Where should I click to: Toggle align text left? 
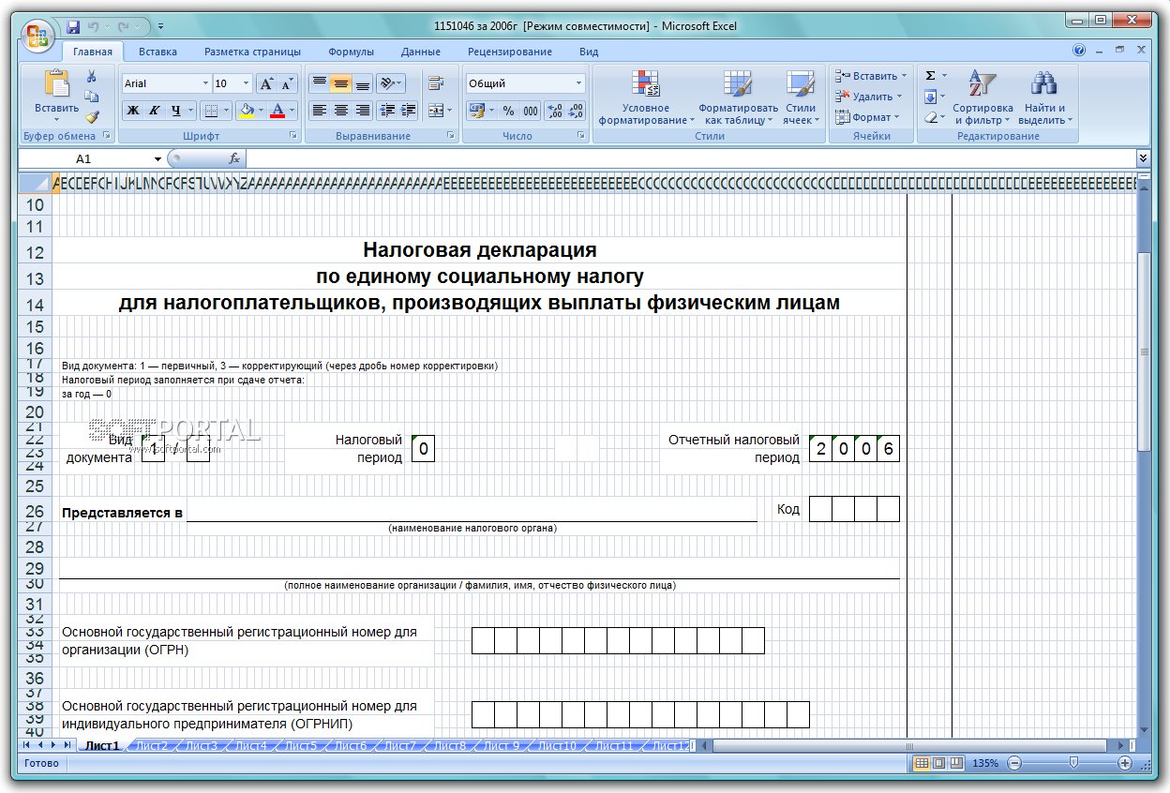coord(319,111)
